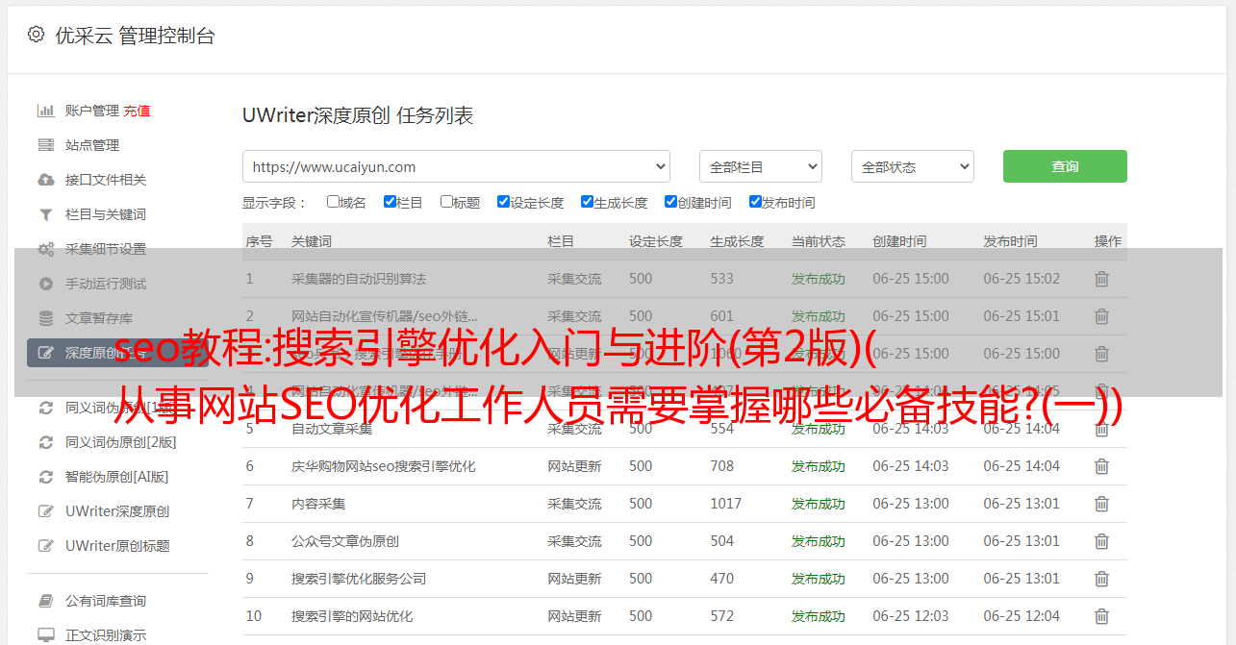Viewport: 1236px width, 645px height.
Task: Click the refresh icon for 同义词伪原创[2版]
Action: [x=45, y=442]
